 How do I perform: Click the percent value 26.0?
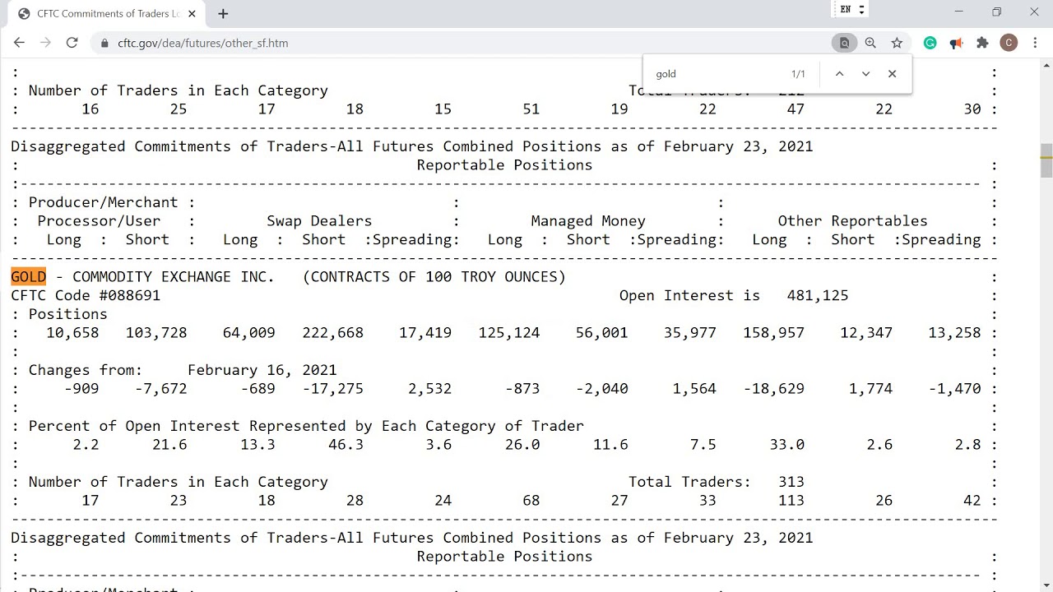coord(522,444)
